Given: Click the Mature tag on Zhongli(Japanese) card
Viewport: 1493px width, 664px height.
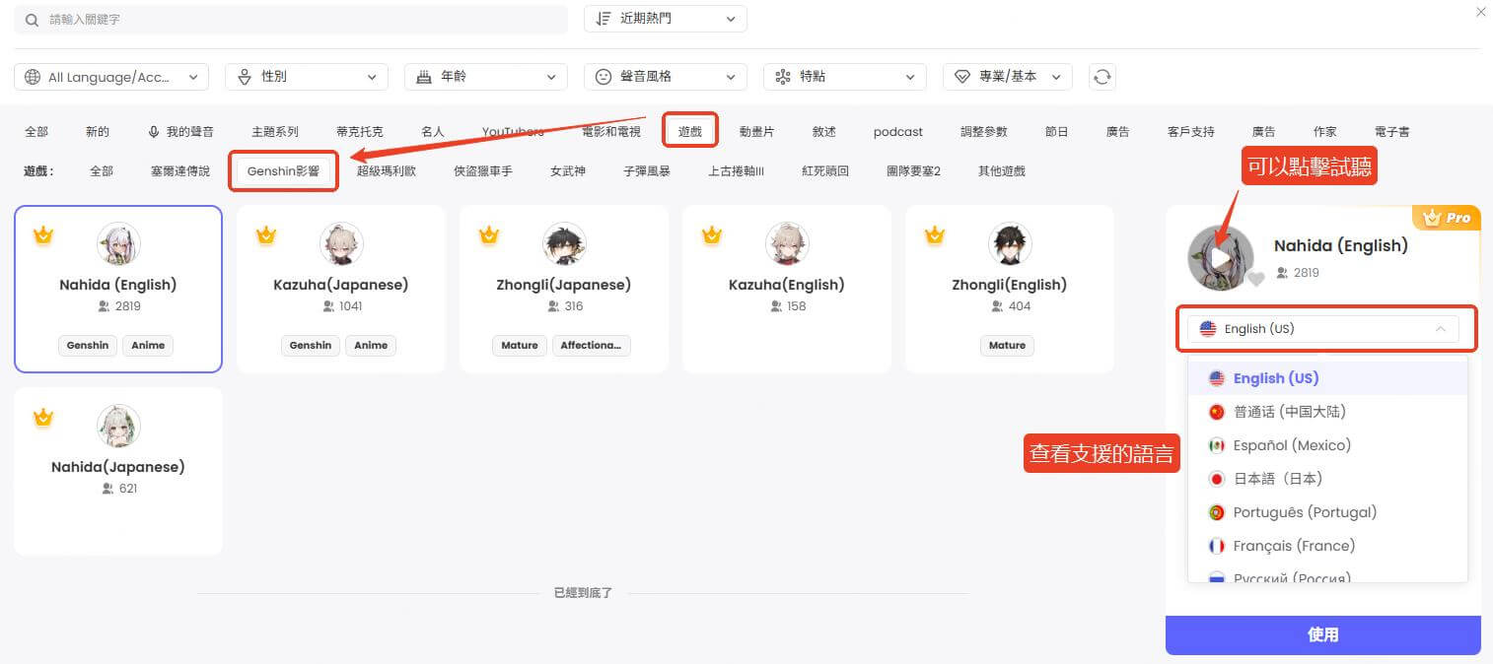Looking at the screenshot, I should 520,345.
